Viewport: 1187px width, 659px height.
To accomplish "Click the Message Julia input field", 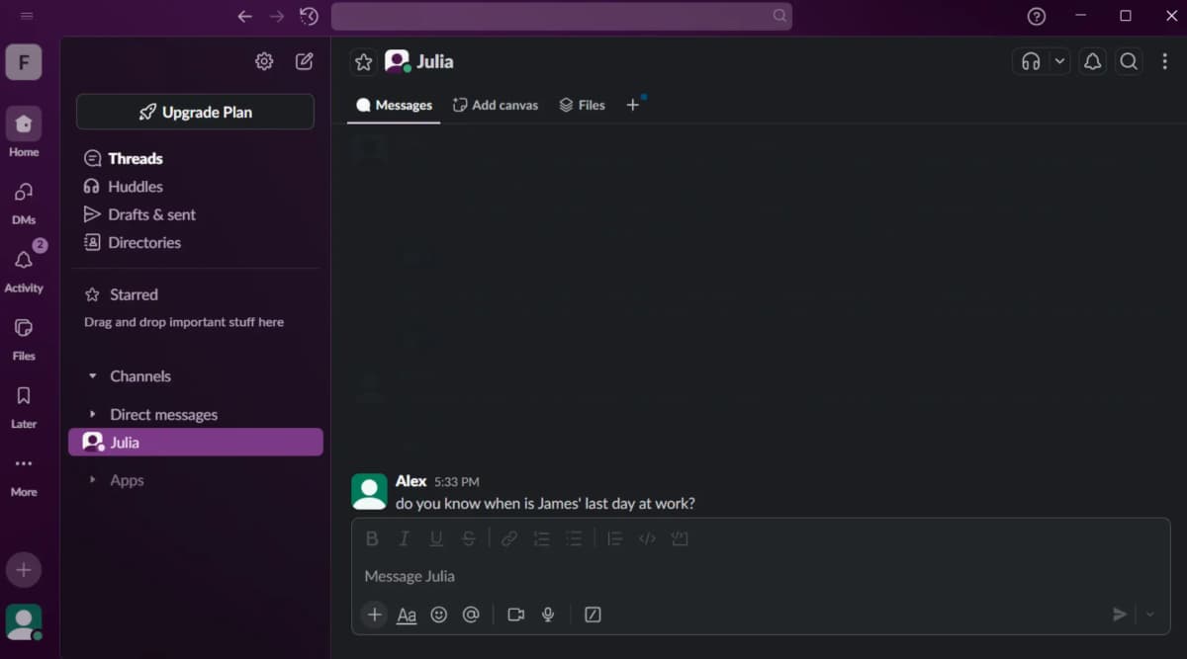I will click(732, 576).
